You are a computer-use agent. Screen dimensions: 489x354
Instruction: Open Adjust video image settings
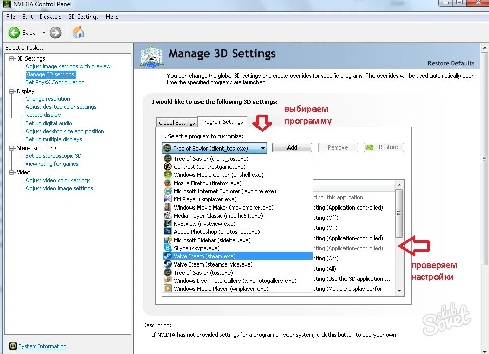59,188
